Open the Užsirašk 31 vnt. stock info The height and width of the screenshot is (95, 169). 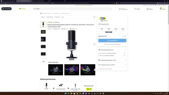[73, 29]
